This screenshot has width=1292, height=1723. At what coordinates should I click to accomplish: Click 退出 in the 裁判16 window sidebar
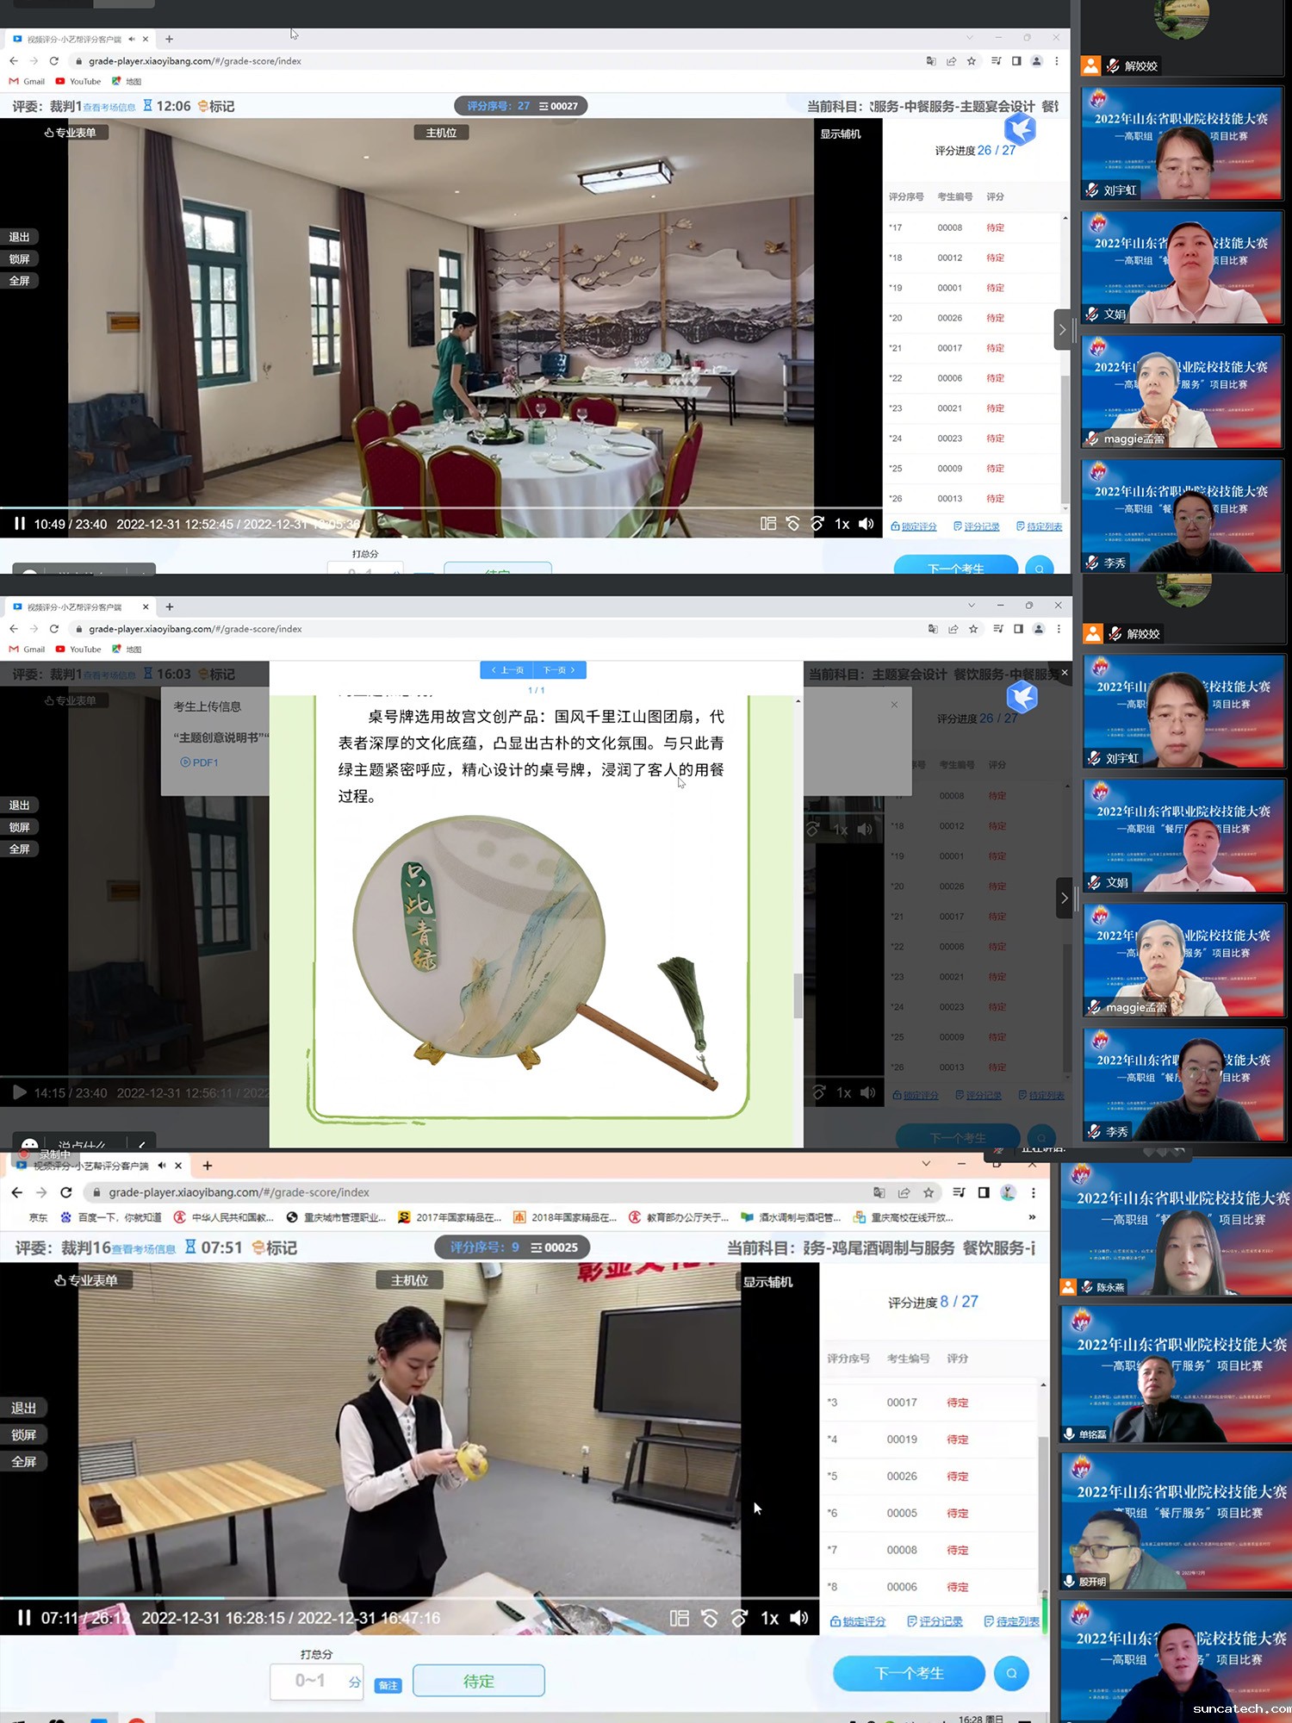(x=24, y=1408)
